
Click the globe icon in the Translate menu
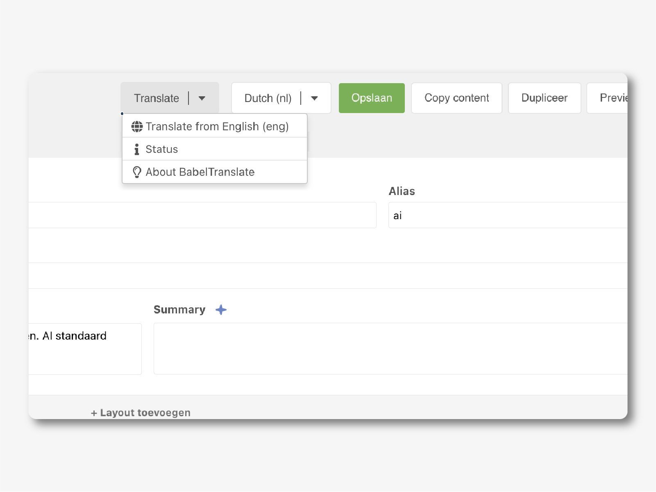[137, 127]
